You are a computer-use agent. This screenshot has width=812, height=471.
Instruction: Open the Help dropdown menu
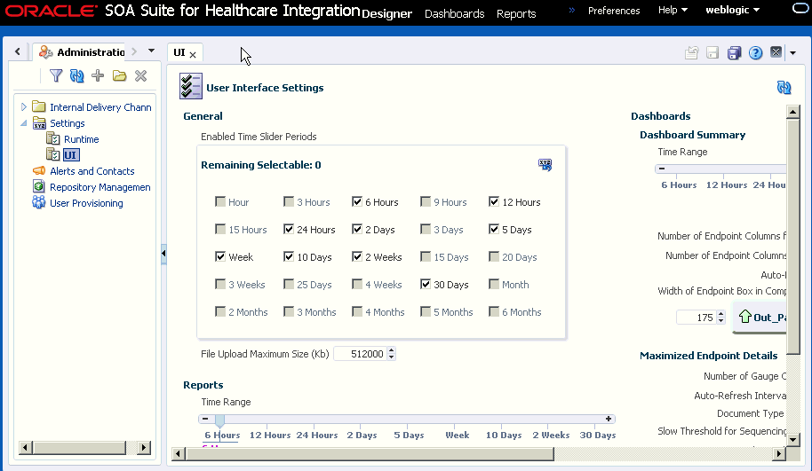[x=673, y=10]
